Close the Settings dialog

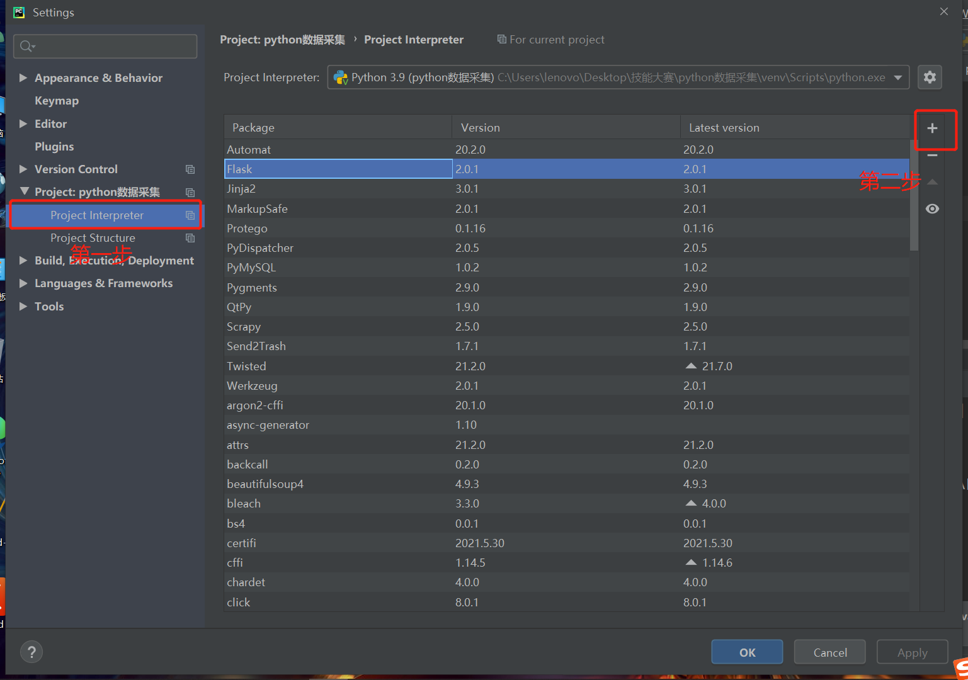pos(943,11)
